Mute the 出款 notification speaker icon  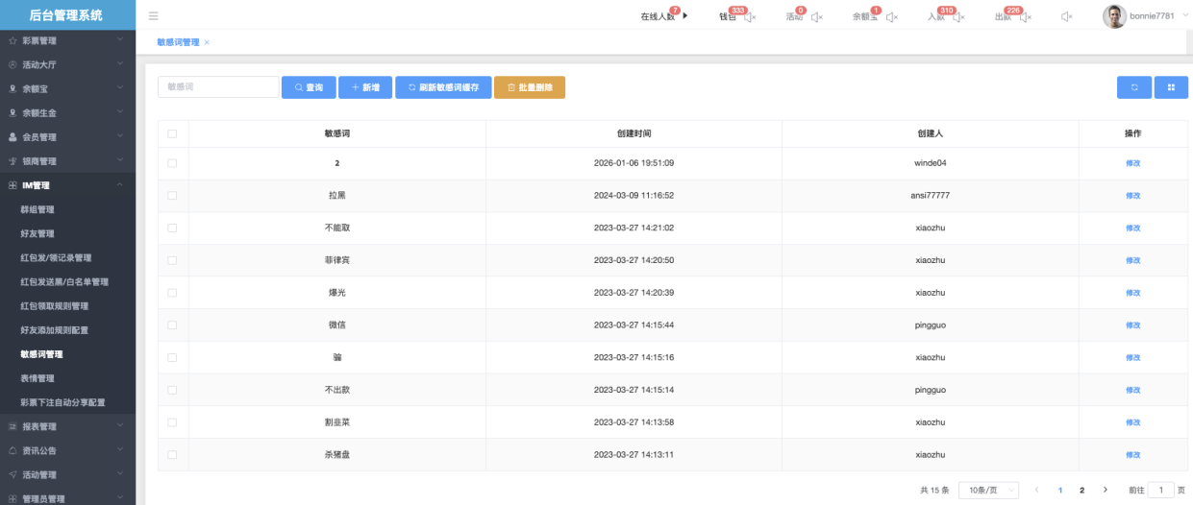(1025, 17)
